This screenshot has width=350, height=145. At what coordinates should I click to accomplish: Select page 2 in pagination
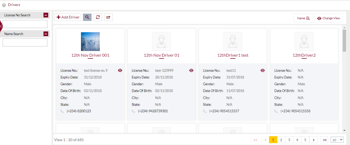281,140
